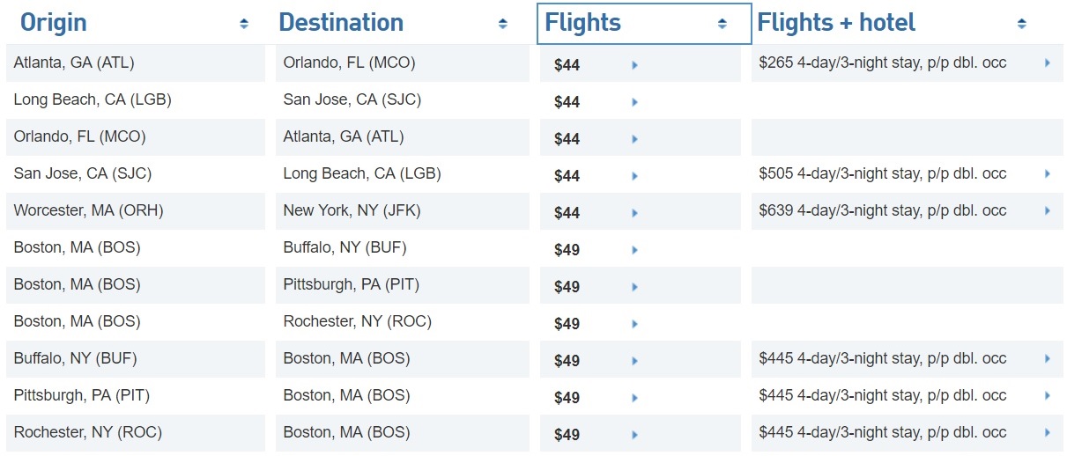
Task: Sort table by Destination column arrows
Action: click(x=502, y=25)
